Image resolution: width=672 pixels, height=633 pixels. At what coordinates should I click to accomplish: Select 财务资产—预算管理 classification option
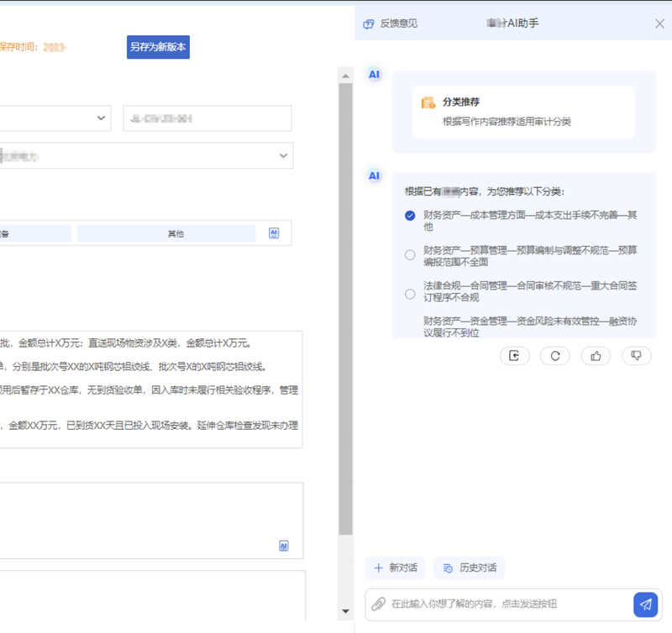pos(410,255)
